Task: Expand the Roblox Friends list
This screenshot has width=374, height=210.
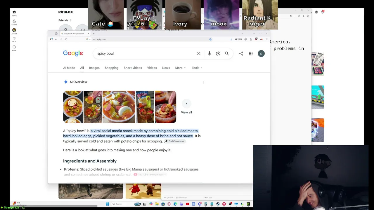Action: click(x=65, y=20)
